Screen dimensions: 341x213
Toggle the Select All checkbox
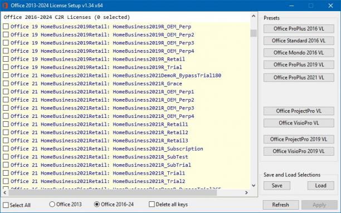(6, 205)
